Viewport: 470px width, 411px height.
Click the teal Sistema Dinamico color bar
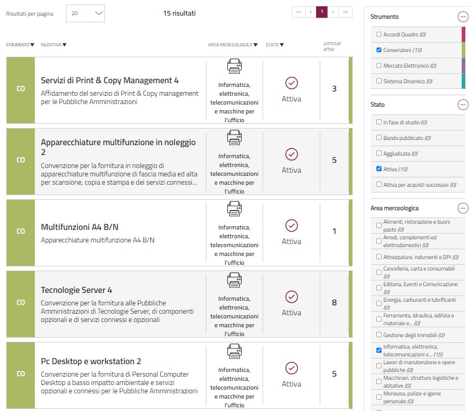(x=463, y=81)
